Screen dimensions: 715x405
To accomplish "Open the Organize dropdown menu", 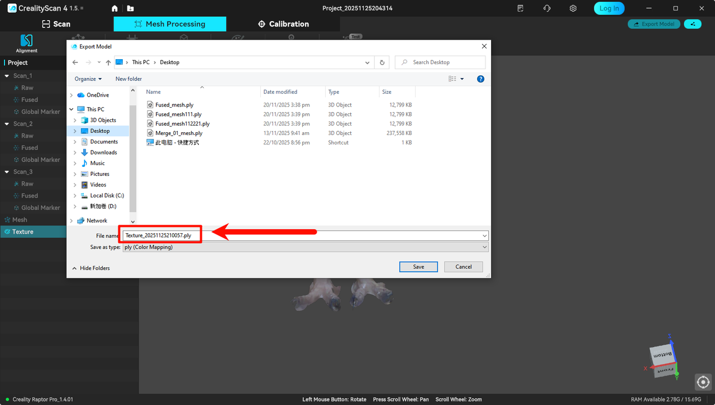I will coord(88,79).
